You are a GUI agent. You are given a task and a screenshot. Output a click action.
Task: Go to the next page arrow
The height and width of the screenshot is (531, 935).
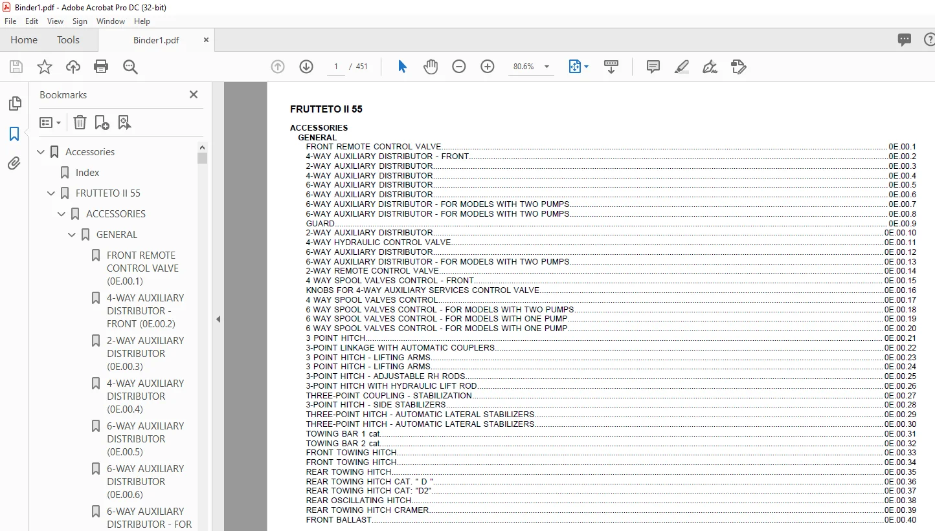tap(306, 67)
